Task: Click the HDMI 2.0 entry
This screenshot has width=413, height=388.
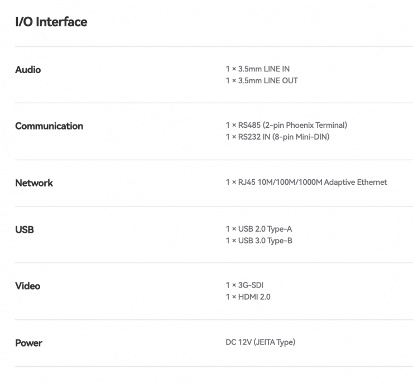Action: pos(248,297)
